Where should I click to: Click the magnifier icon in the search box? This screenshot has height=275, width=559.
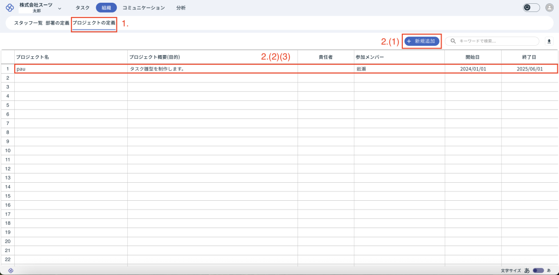pyautogui.click(x=453, y=41)
